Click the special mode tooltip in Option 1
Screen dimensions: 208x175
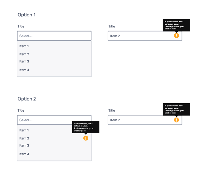point(176,25)
